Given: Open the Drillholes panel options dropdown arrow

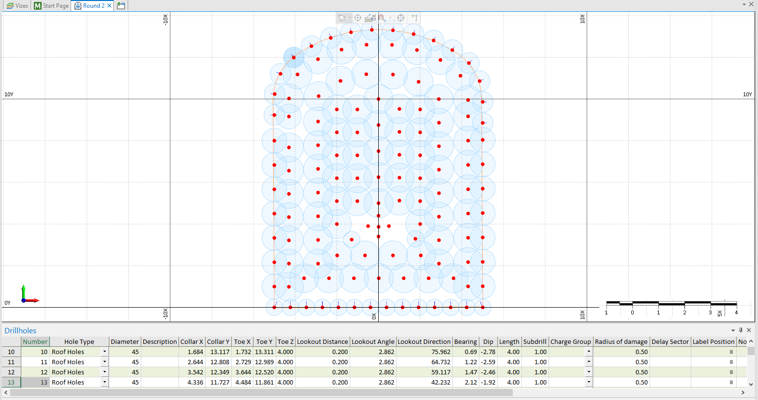Looking at the screenshot, I should tap(733, 330).
